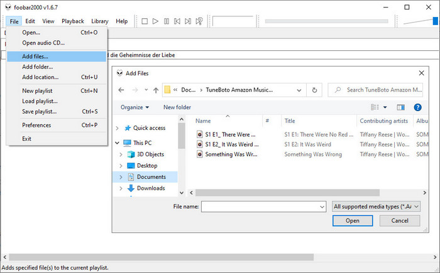Viewport: 440px width, 273px height.
Task: Click the random playback icon
Action: tap(199, 21)
